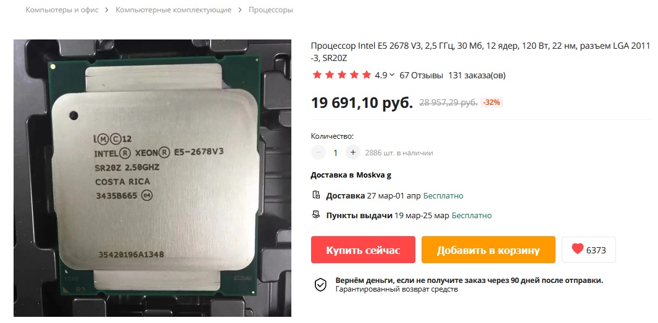Viewport: 658px width, 323px height.
Task: Click the pickup points icon
Action: (317, 215)
